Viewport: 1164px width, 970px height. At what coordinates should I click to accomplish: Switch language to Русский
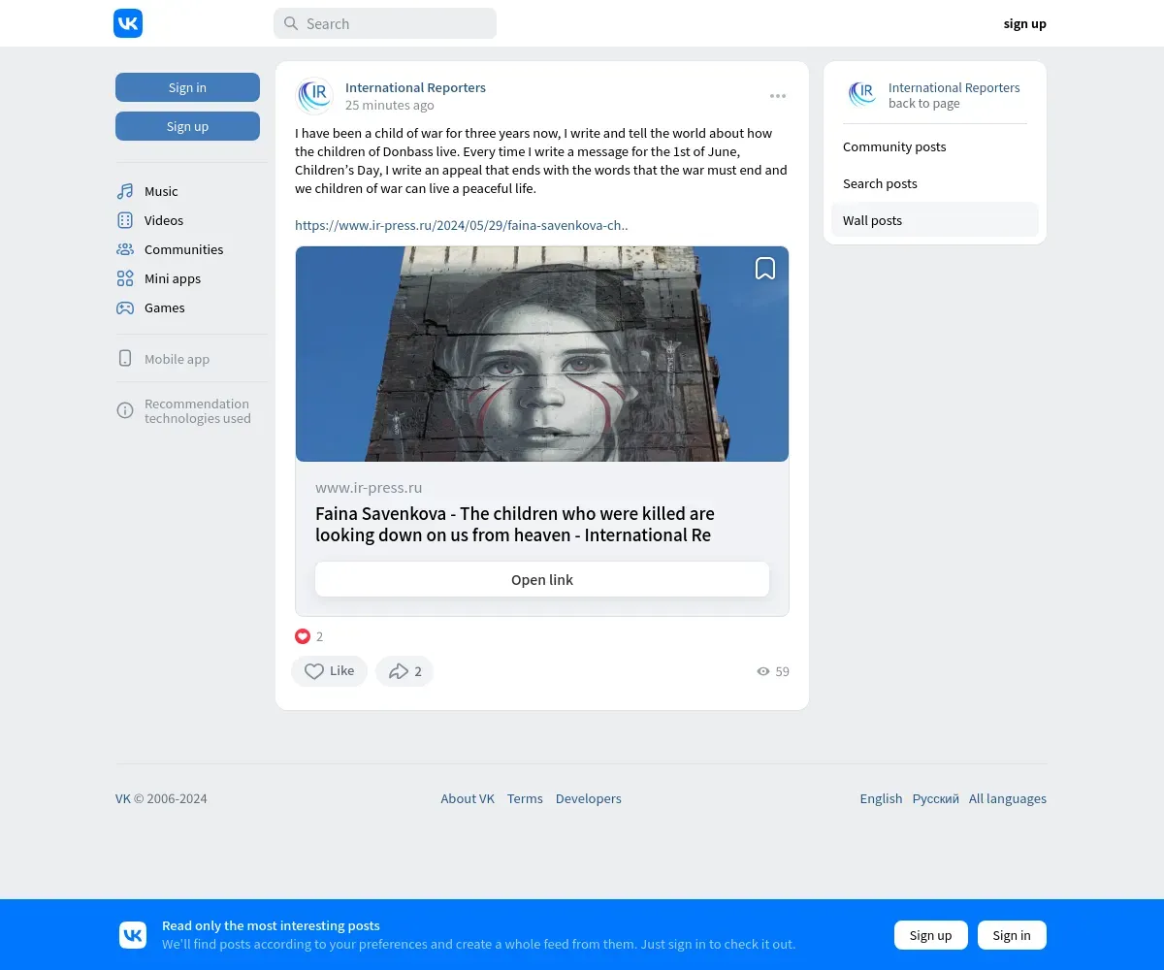click(936, 798)
